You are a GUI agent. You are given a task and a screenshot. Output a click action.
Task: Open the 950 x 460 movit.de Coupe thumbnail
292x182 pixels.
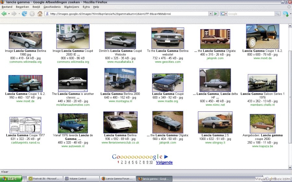coord(26,83)
